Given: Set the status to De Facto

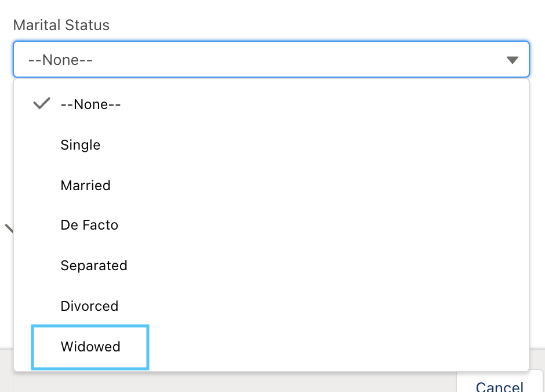Looking at the screenshot, I should [x=89, y=225].
